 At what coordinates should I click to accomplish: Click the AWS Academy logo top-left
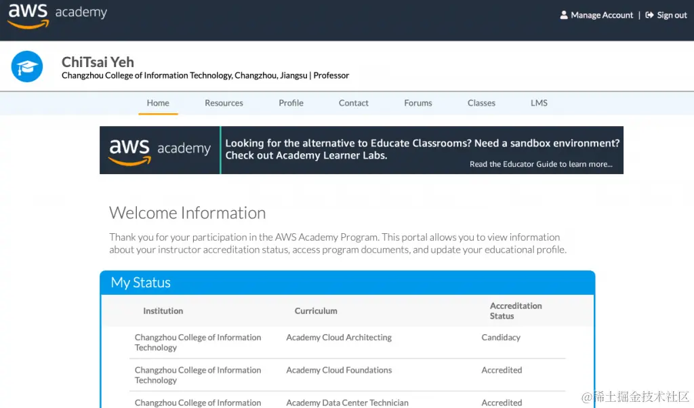(x=57, y=15)
